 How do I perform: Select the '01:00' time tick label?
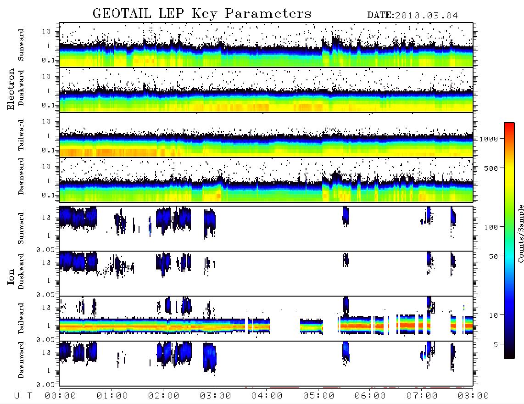click(112, 396)
